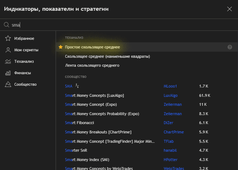Add Smarter SnR indicator

point(76,150)
